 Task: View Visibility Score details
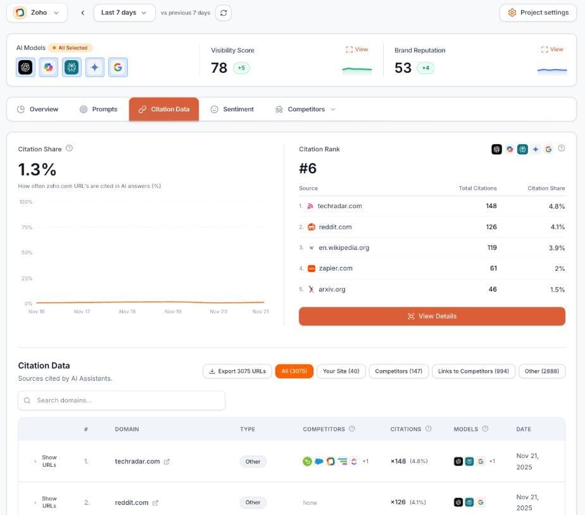pyautogui.click(x=356, y=49)
